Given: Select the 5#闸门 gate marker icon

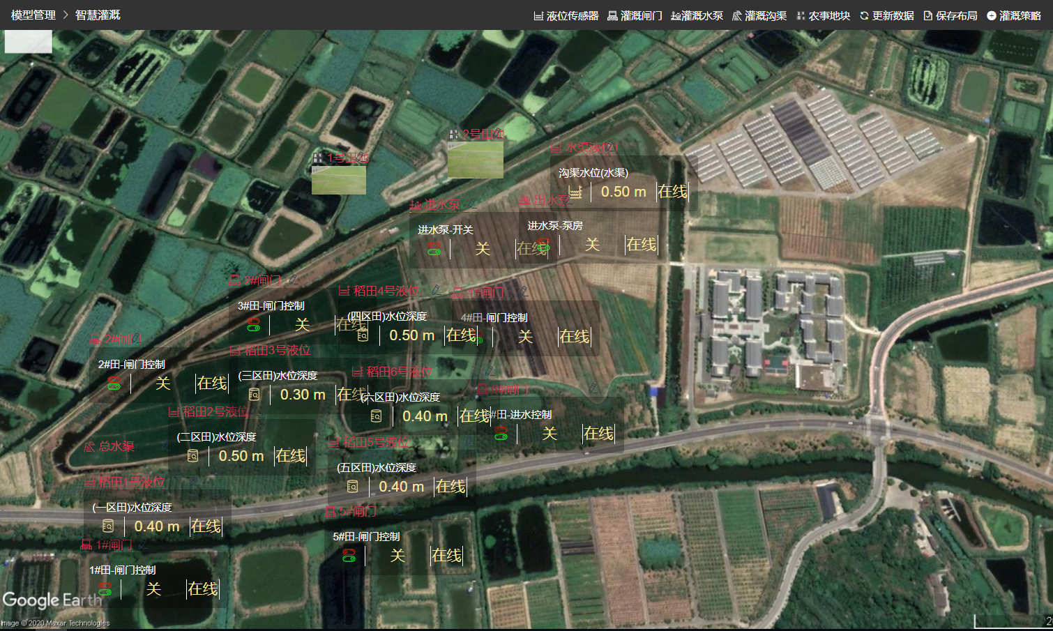Looking at the screenshot, I should (330, 512).
